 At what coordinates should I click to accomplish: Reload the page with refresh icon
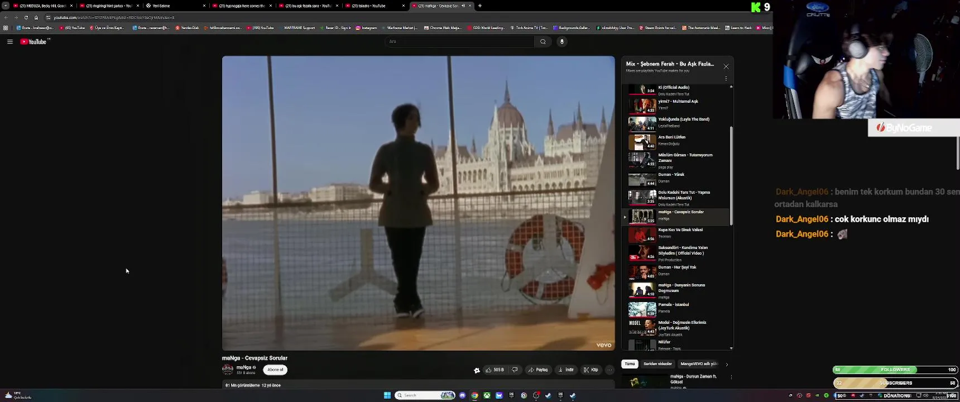pos(26,17)
